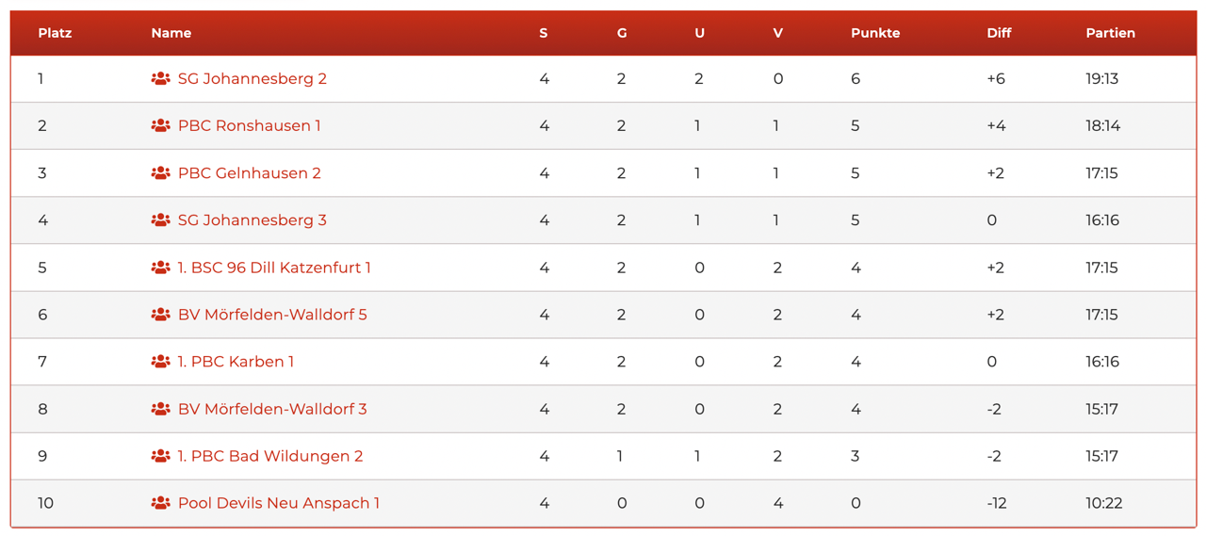Click team icon beside SG Johannesberg 2
Screen dimensions: 1206x536
(160, 79)
